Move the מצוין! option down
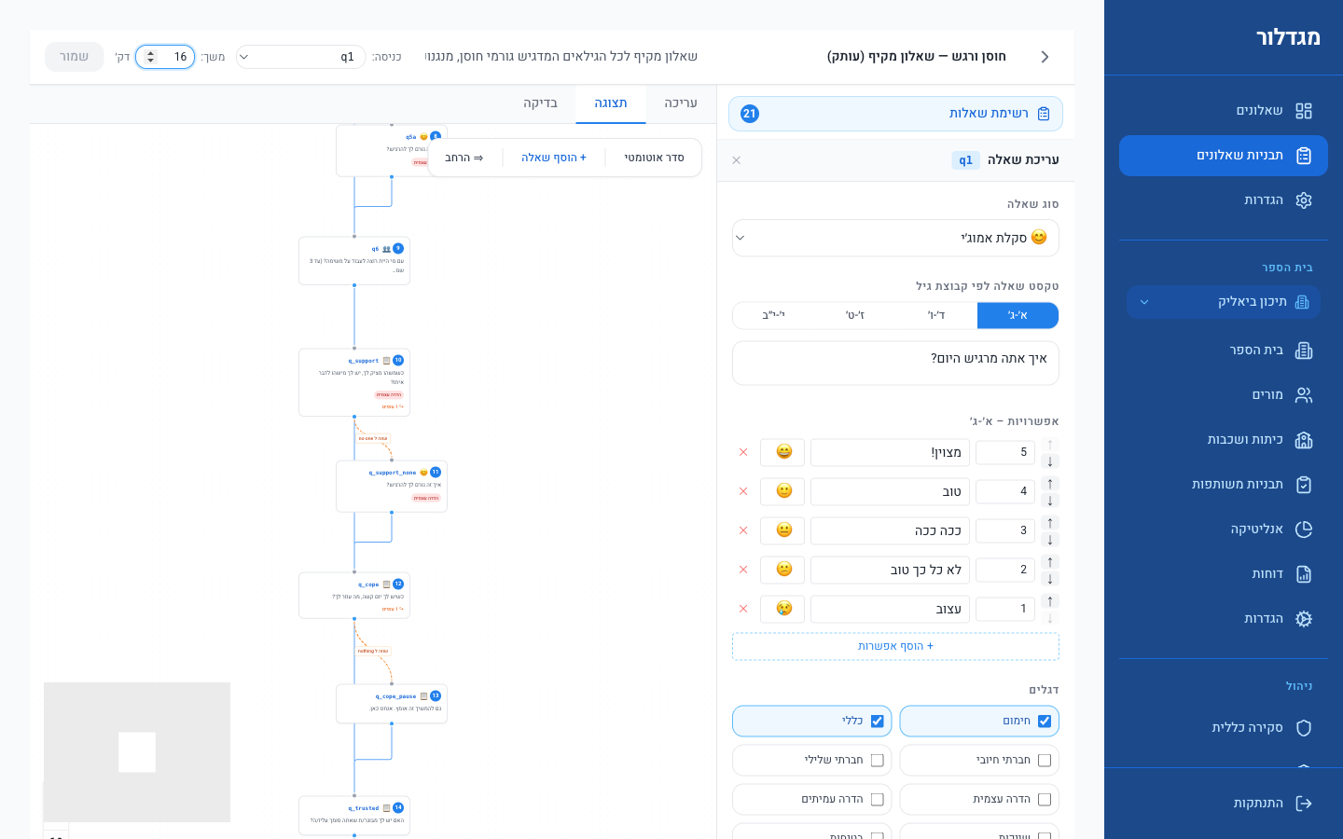Viewport: 1343px width, 839px height. [x=1050, y=461]
